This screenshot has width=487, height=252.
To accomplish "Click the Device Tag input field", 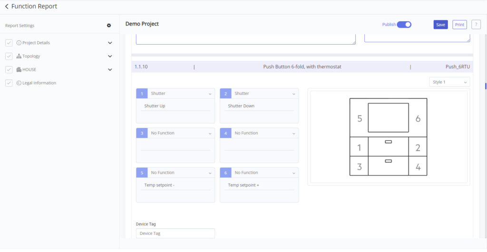I will [175, 233].
